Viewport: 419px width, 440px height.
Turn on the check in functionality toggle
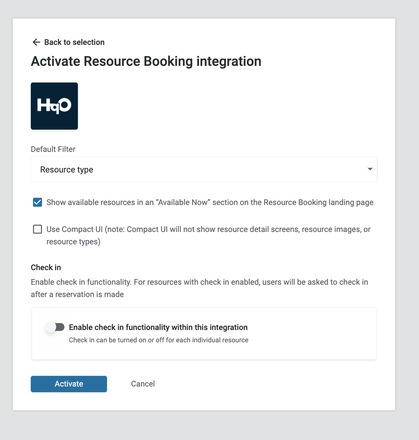[55, 327]
